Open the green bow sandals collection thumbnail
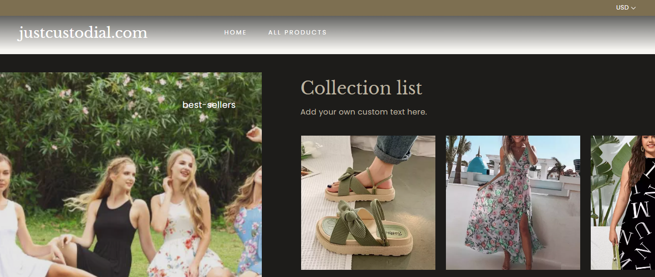This screenshot has height=277, width=655. click(368, 202)
